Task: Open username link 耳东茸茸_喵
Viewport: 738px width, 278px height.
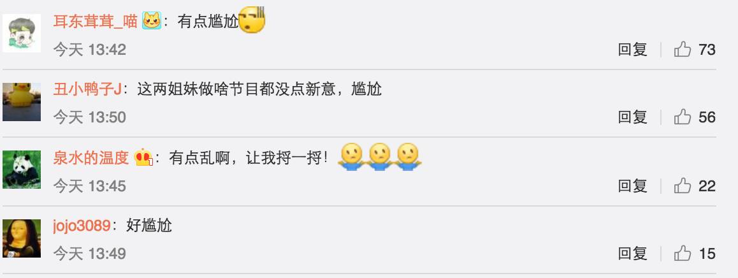Action: tap(95, 21)
